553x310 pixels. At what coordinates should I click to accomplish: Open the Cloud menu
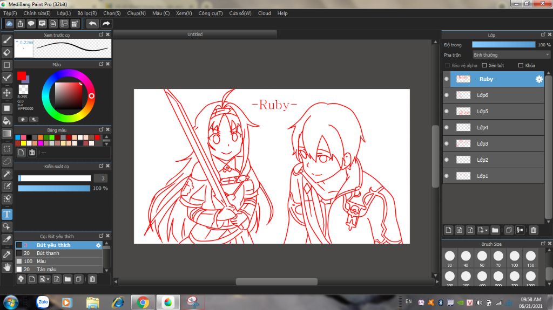265,13
